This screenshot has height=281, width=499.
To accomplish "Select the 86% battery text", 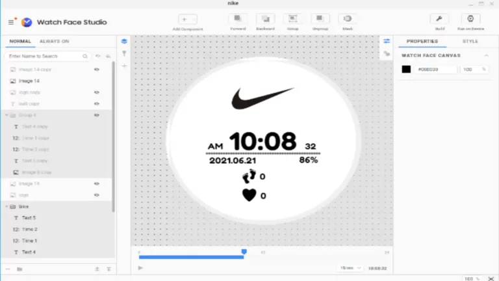I will 309,160.
